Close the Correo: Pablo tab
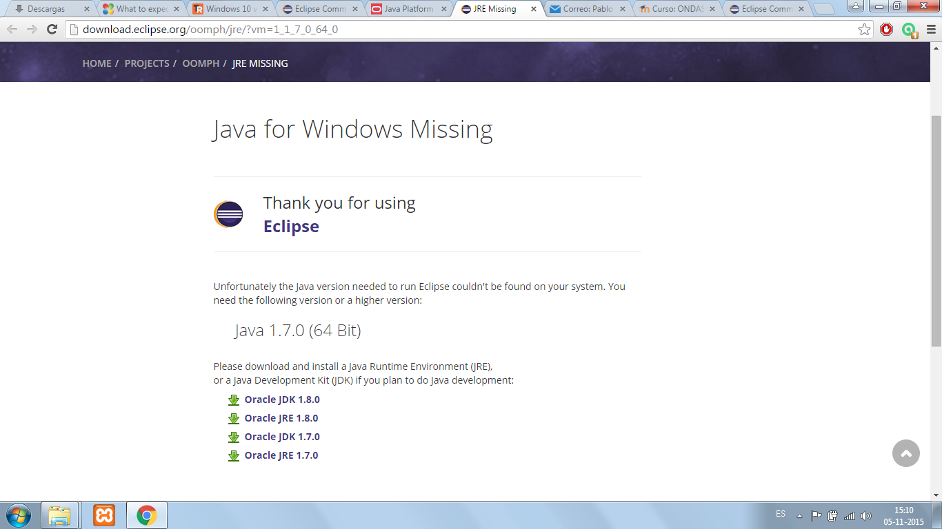Screen dimensions: 942x529 623,10
